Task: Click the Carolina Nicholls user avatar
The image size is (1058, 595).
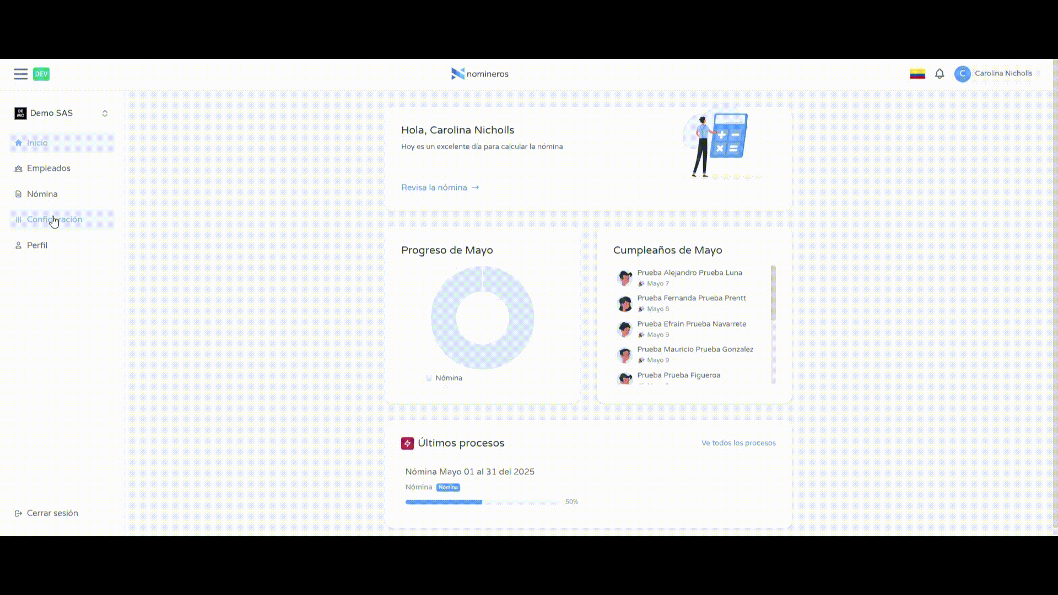Action: click(962, 74)
